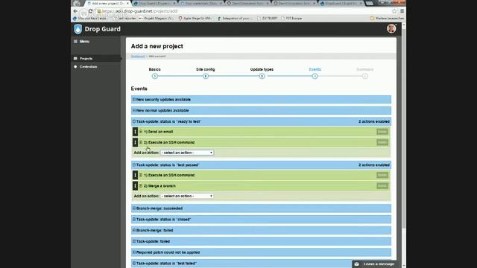477x268 pixels.
Task: Delete ready-to-test Execute an SSH command action
Action: 382,142
